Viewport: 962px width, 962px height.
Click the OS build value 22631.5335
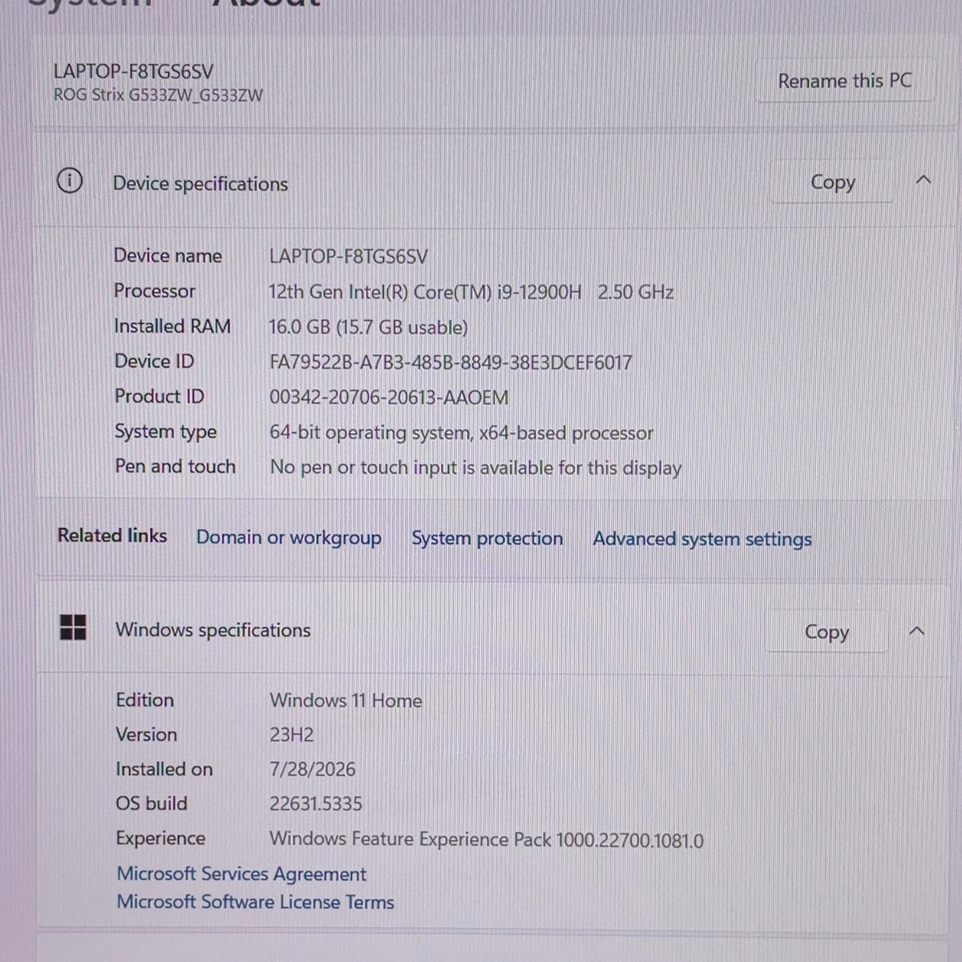(x=316, y=804)
